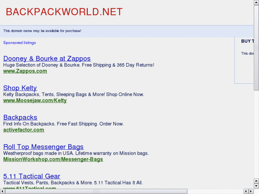This screenshot has height=194, width=259.
Task: Click the horizontal scrollbar thumb
Action: [96, 192]
